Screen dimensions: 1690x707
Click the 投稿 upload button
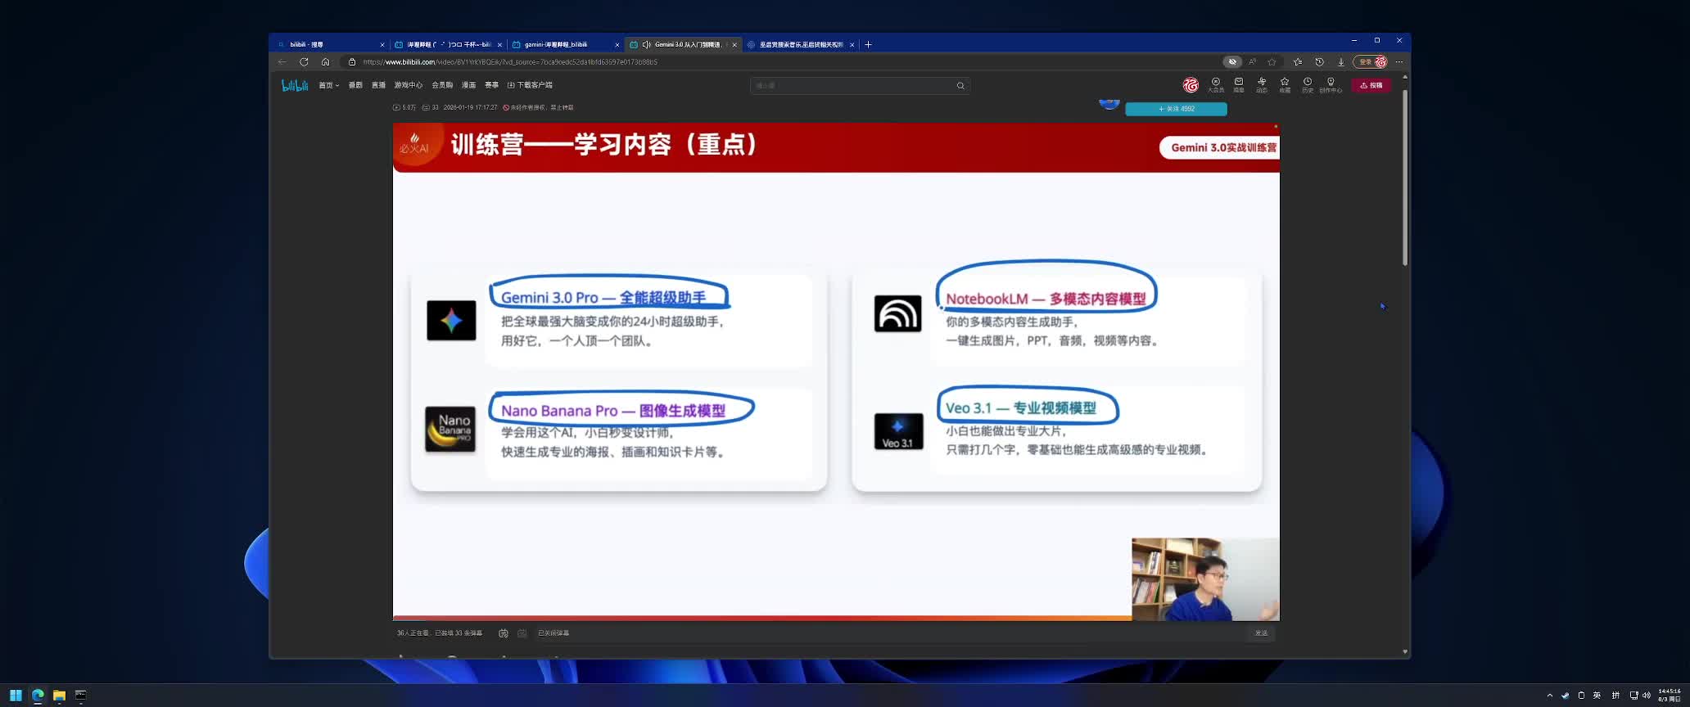tap(1371, 85)
